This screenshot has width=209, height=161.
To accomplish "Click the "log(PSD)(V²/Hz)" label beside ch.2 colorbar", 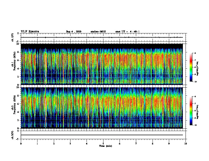I will pos(197,112).
